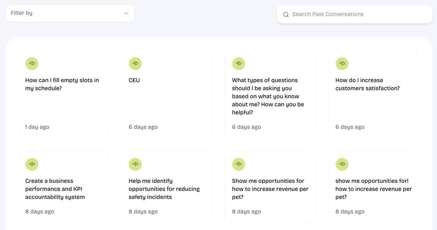This screenshot has width=437, height=230.
Task: Click the chevron arrow in the Filter by box
Action: [126, 14]
